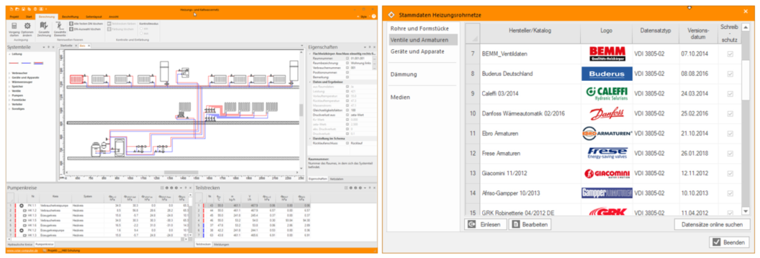Screen dimensions: 760x258
Task: Toggle Schreibschutz checkbox for Caleffi 03/2014
Action: (730, 94)
